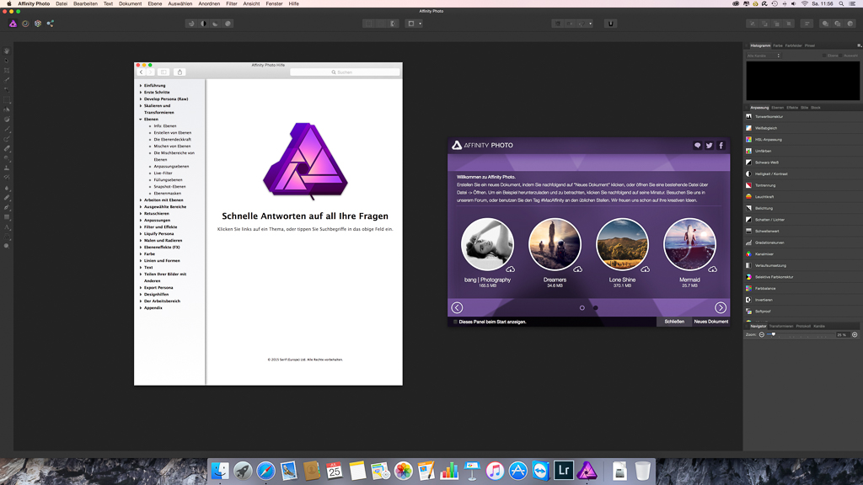Click the Weißabgleich adjustment icon

748,128
